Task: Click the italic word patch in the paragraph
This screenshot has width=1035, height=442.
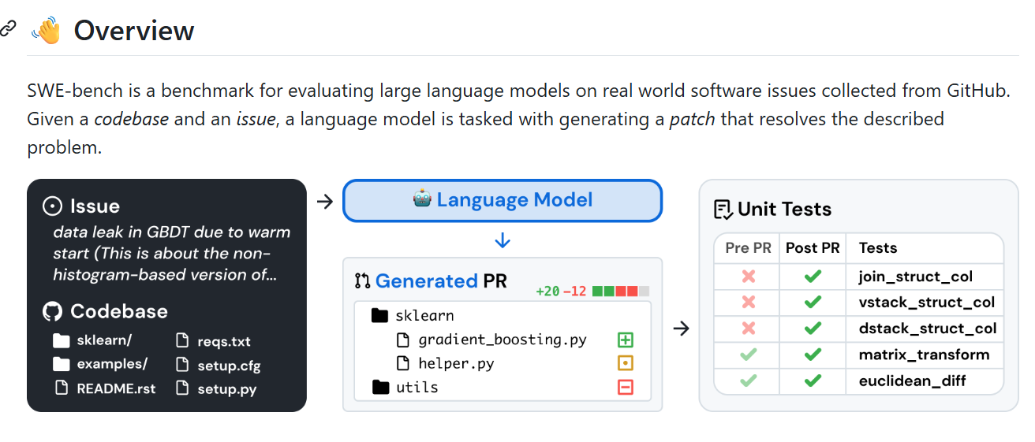Action: 693,120
